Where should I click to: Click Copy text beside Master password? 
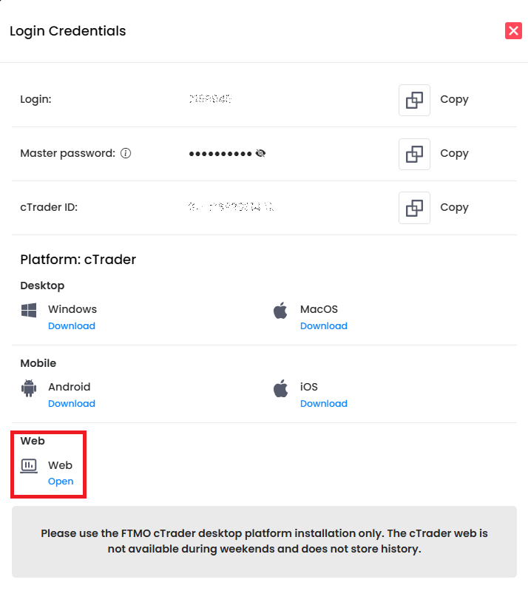tap(454, 154)
